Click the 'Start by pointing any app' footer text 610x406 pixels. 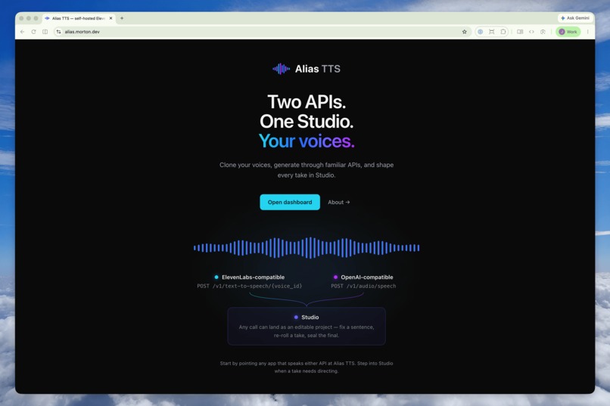(x=307, y=367)
